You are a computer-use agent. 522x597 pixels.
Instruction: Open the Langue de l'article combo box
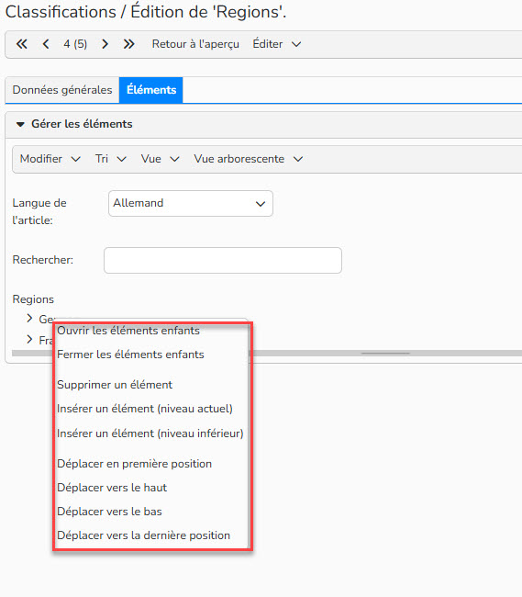(x=191, y=203)
